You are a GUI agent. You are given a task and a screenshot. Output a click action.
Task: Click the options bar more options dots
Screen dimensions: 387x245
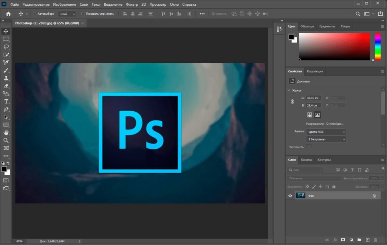202,14
